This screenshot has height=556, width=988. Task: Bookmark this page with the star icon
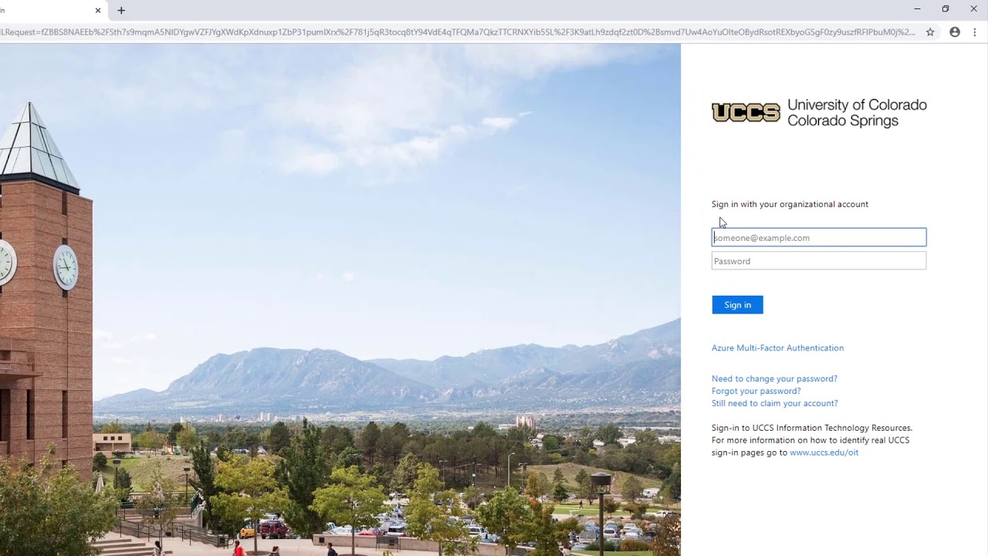pyautogui.click(x=930, y=32)
